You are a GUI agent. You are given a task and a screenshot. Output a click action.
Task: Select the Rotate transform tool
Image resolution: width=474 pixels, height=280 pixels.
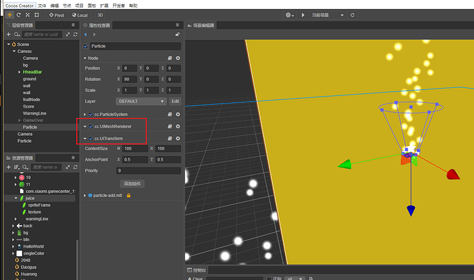[19, 15]
